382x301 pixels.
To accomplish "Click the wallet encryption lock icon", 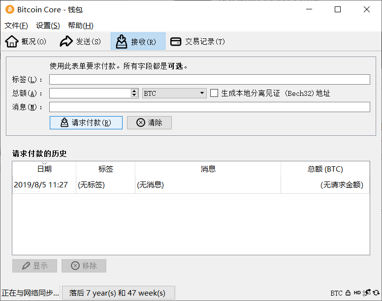I will pos(348,293).
